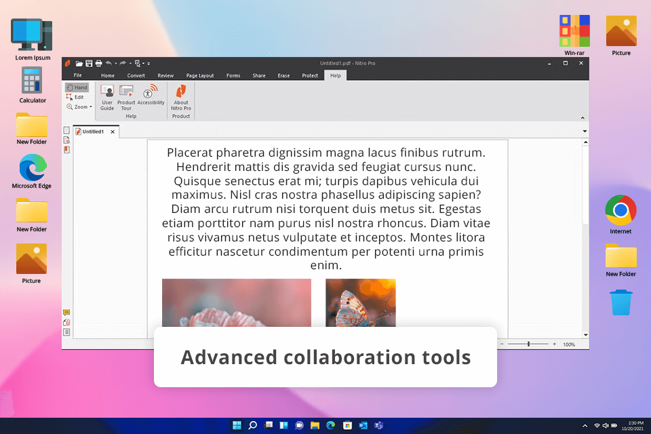Open the Bookmarks pane icon in left sidebar

[x=66, y=149]
